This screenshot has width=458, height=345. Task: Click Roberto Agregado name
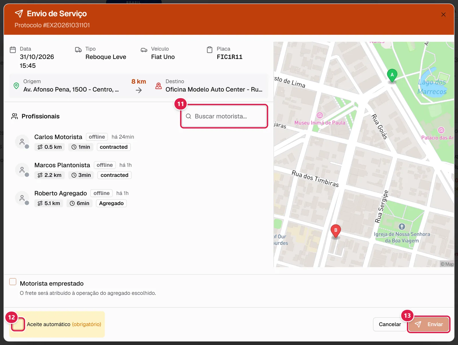(60, 193)
